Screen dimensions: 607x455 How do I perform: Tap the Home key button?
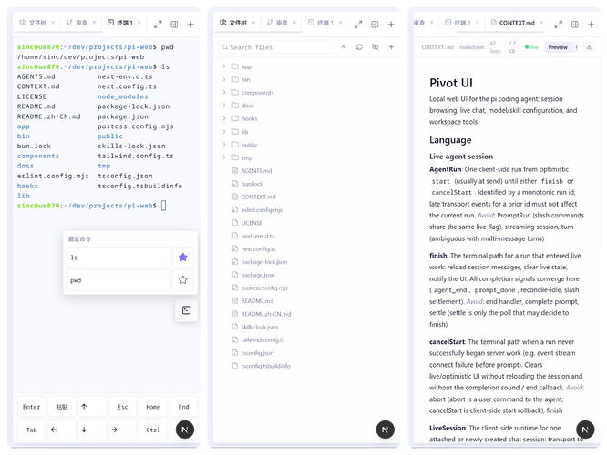point(153,407)
